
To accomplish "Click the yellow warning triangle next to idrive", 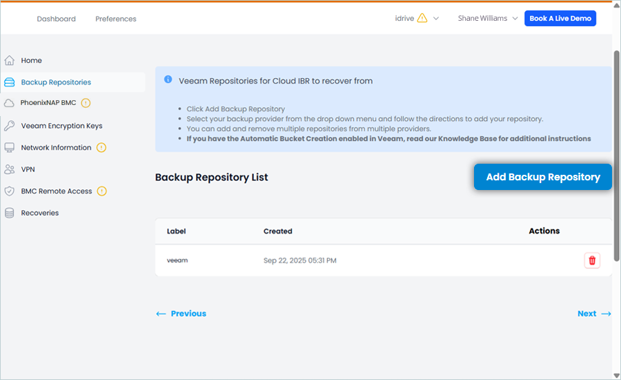I will (x=422, y=18).
